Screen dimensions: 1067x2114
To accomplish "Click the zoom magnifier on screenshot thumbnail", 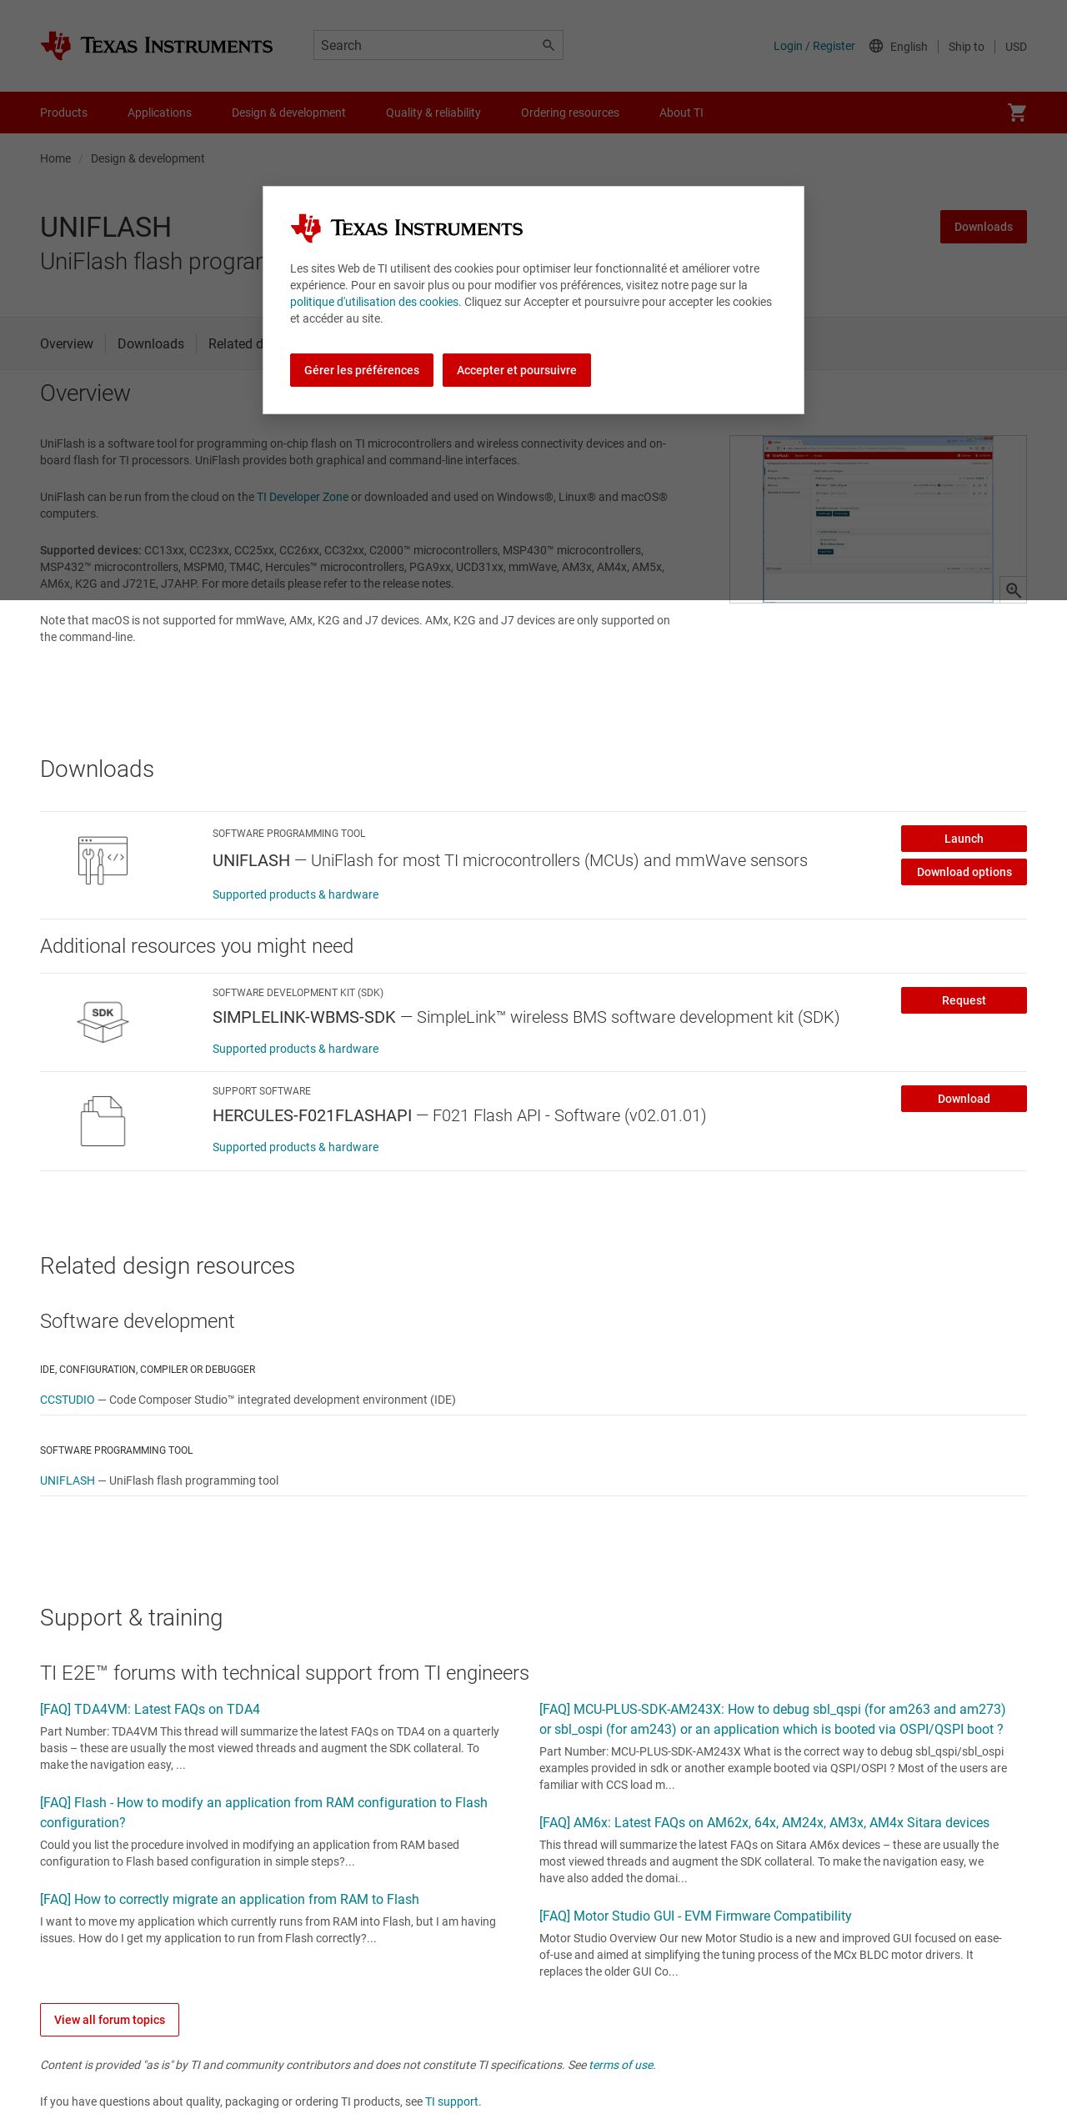I will [x=1013, y=589].
